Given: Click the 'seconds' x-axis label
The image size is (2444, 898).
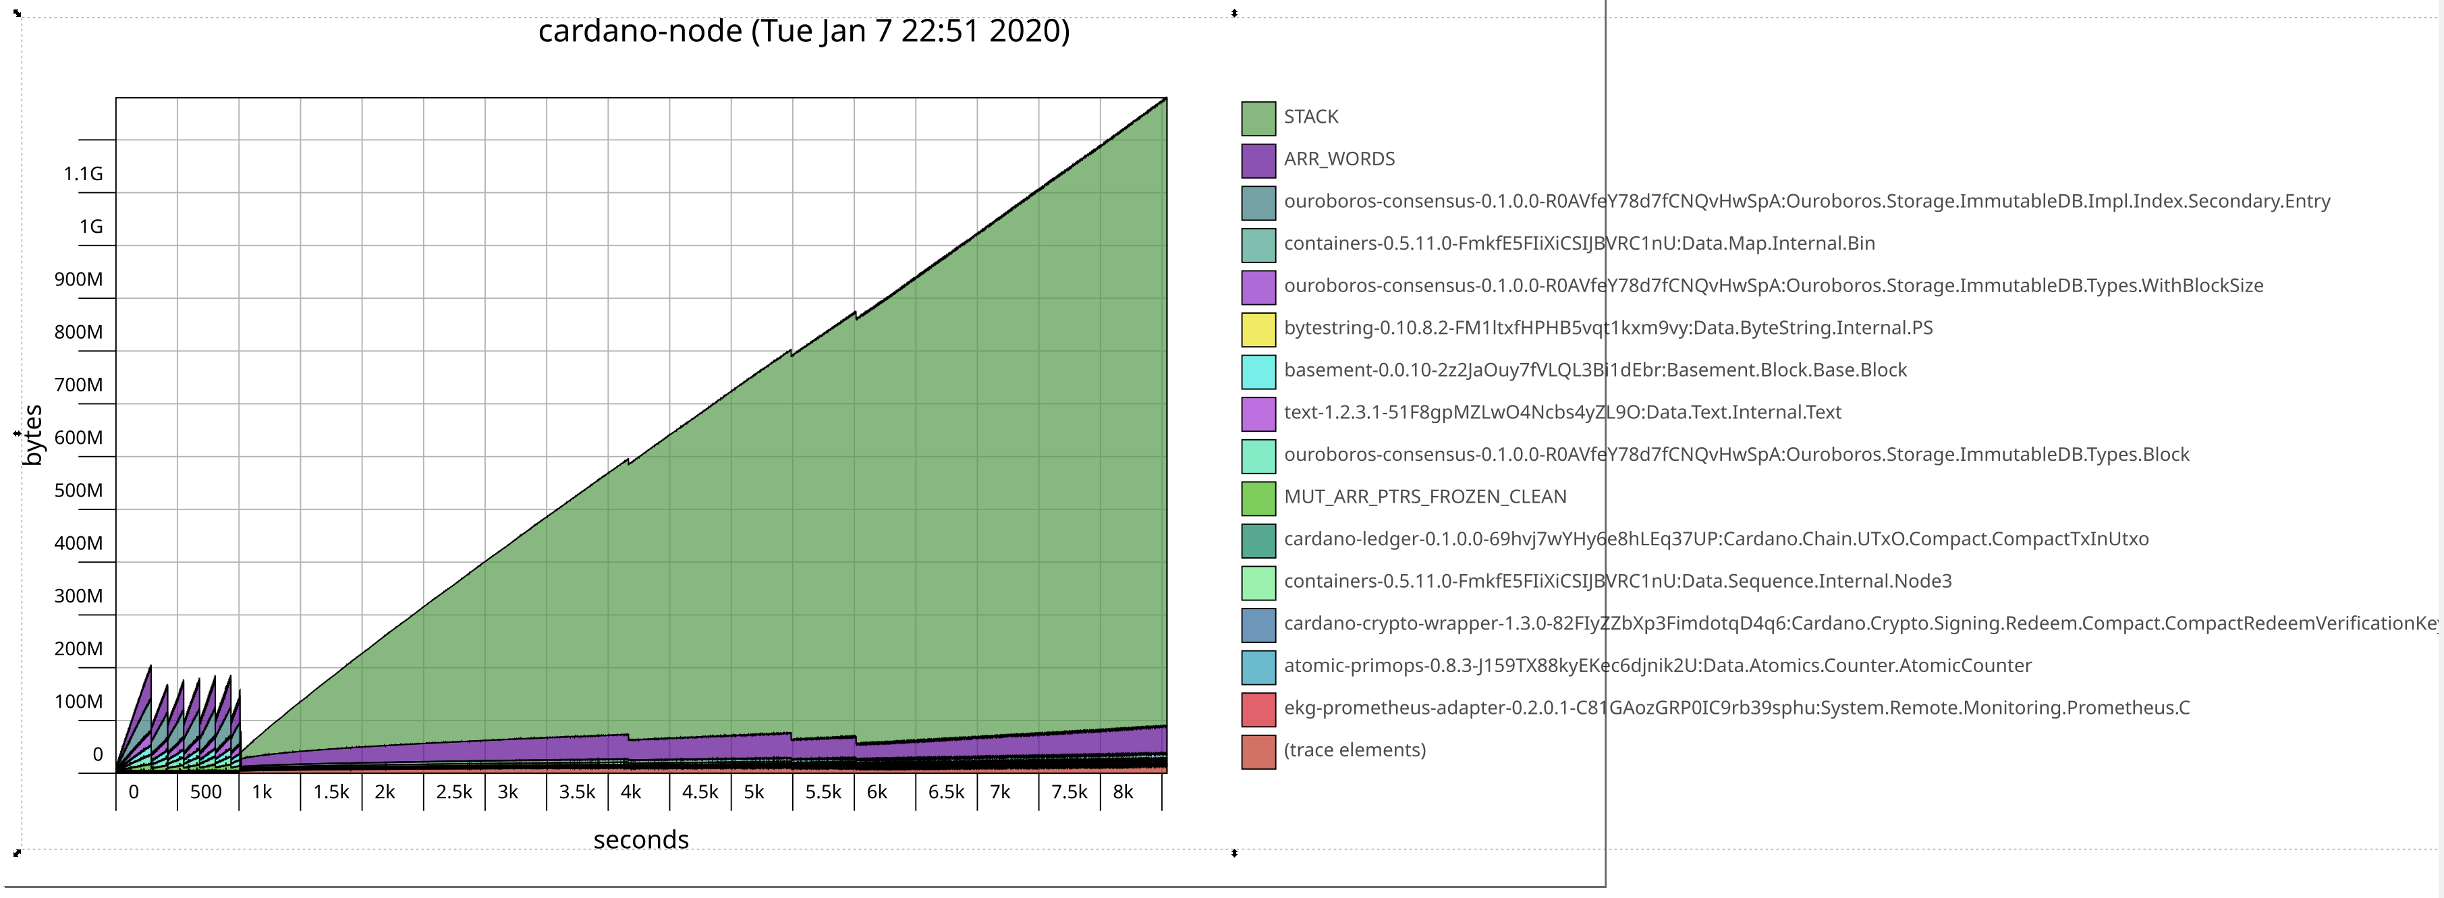Looking at the screenshot, I should (x=640, y=840).
